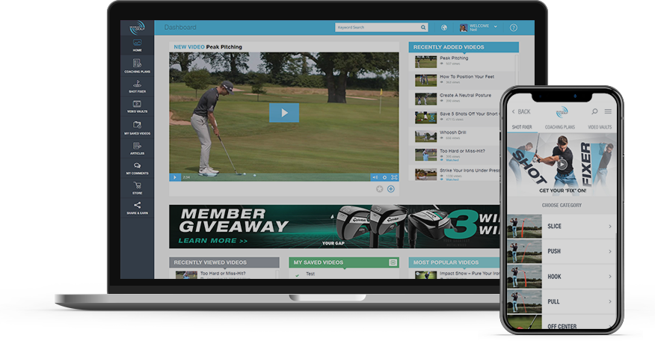Toggle the check mark beside Test saved video
This screenshot has height=341, width=655.
point(297,275)
